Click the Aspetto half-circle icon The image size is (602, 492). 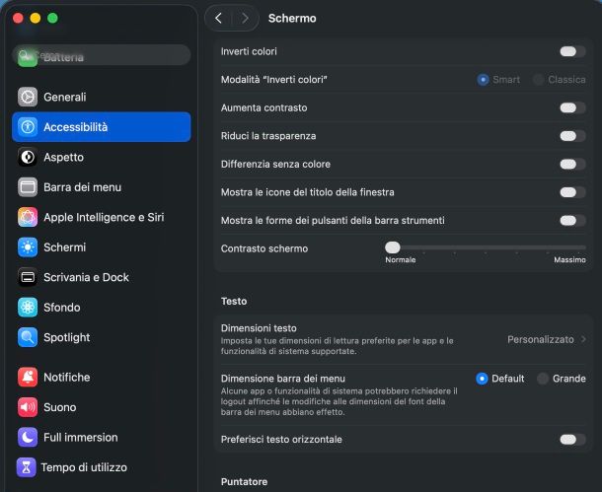coord(28,157)
